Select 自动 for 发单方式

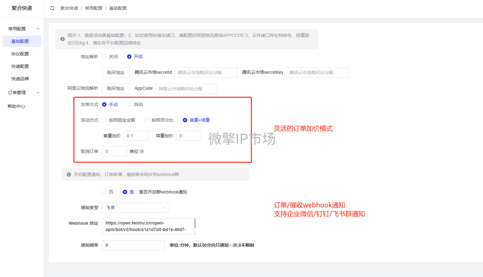[129, 104]
